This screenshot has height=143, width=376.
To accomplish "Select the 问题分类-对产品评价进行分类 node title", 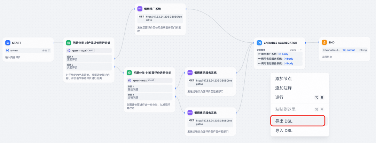I will [x=92, y=43].
